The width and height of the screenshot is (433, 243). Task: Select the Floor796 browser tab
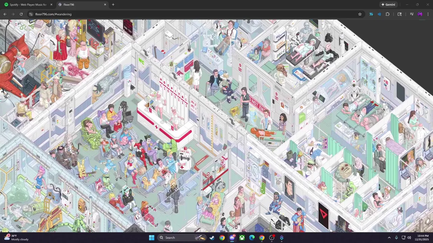pyautogui.click(x=82, y=5)
